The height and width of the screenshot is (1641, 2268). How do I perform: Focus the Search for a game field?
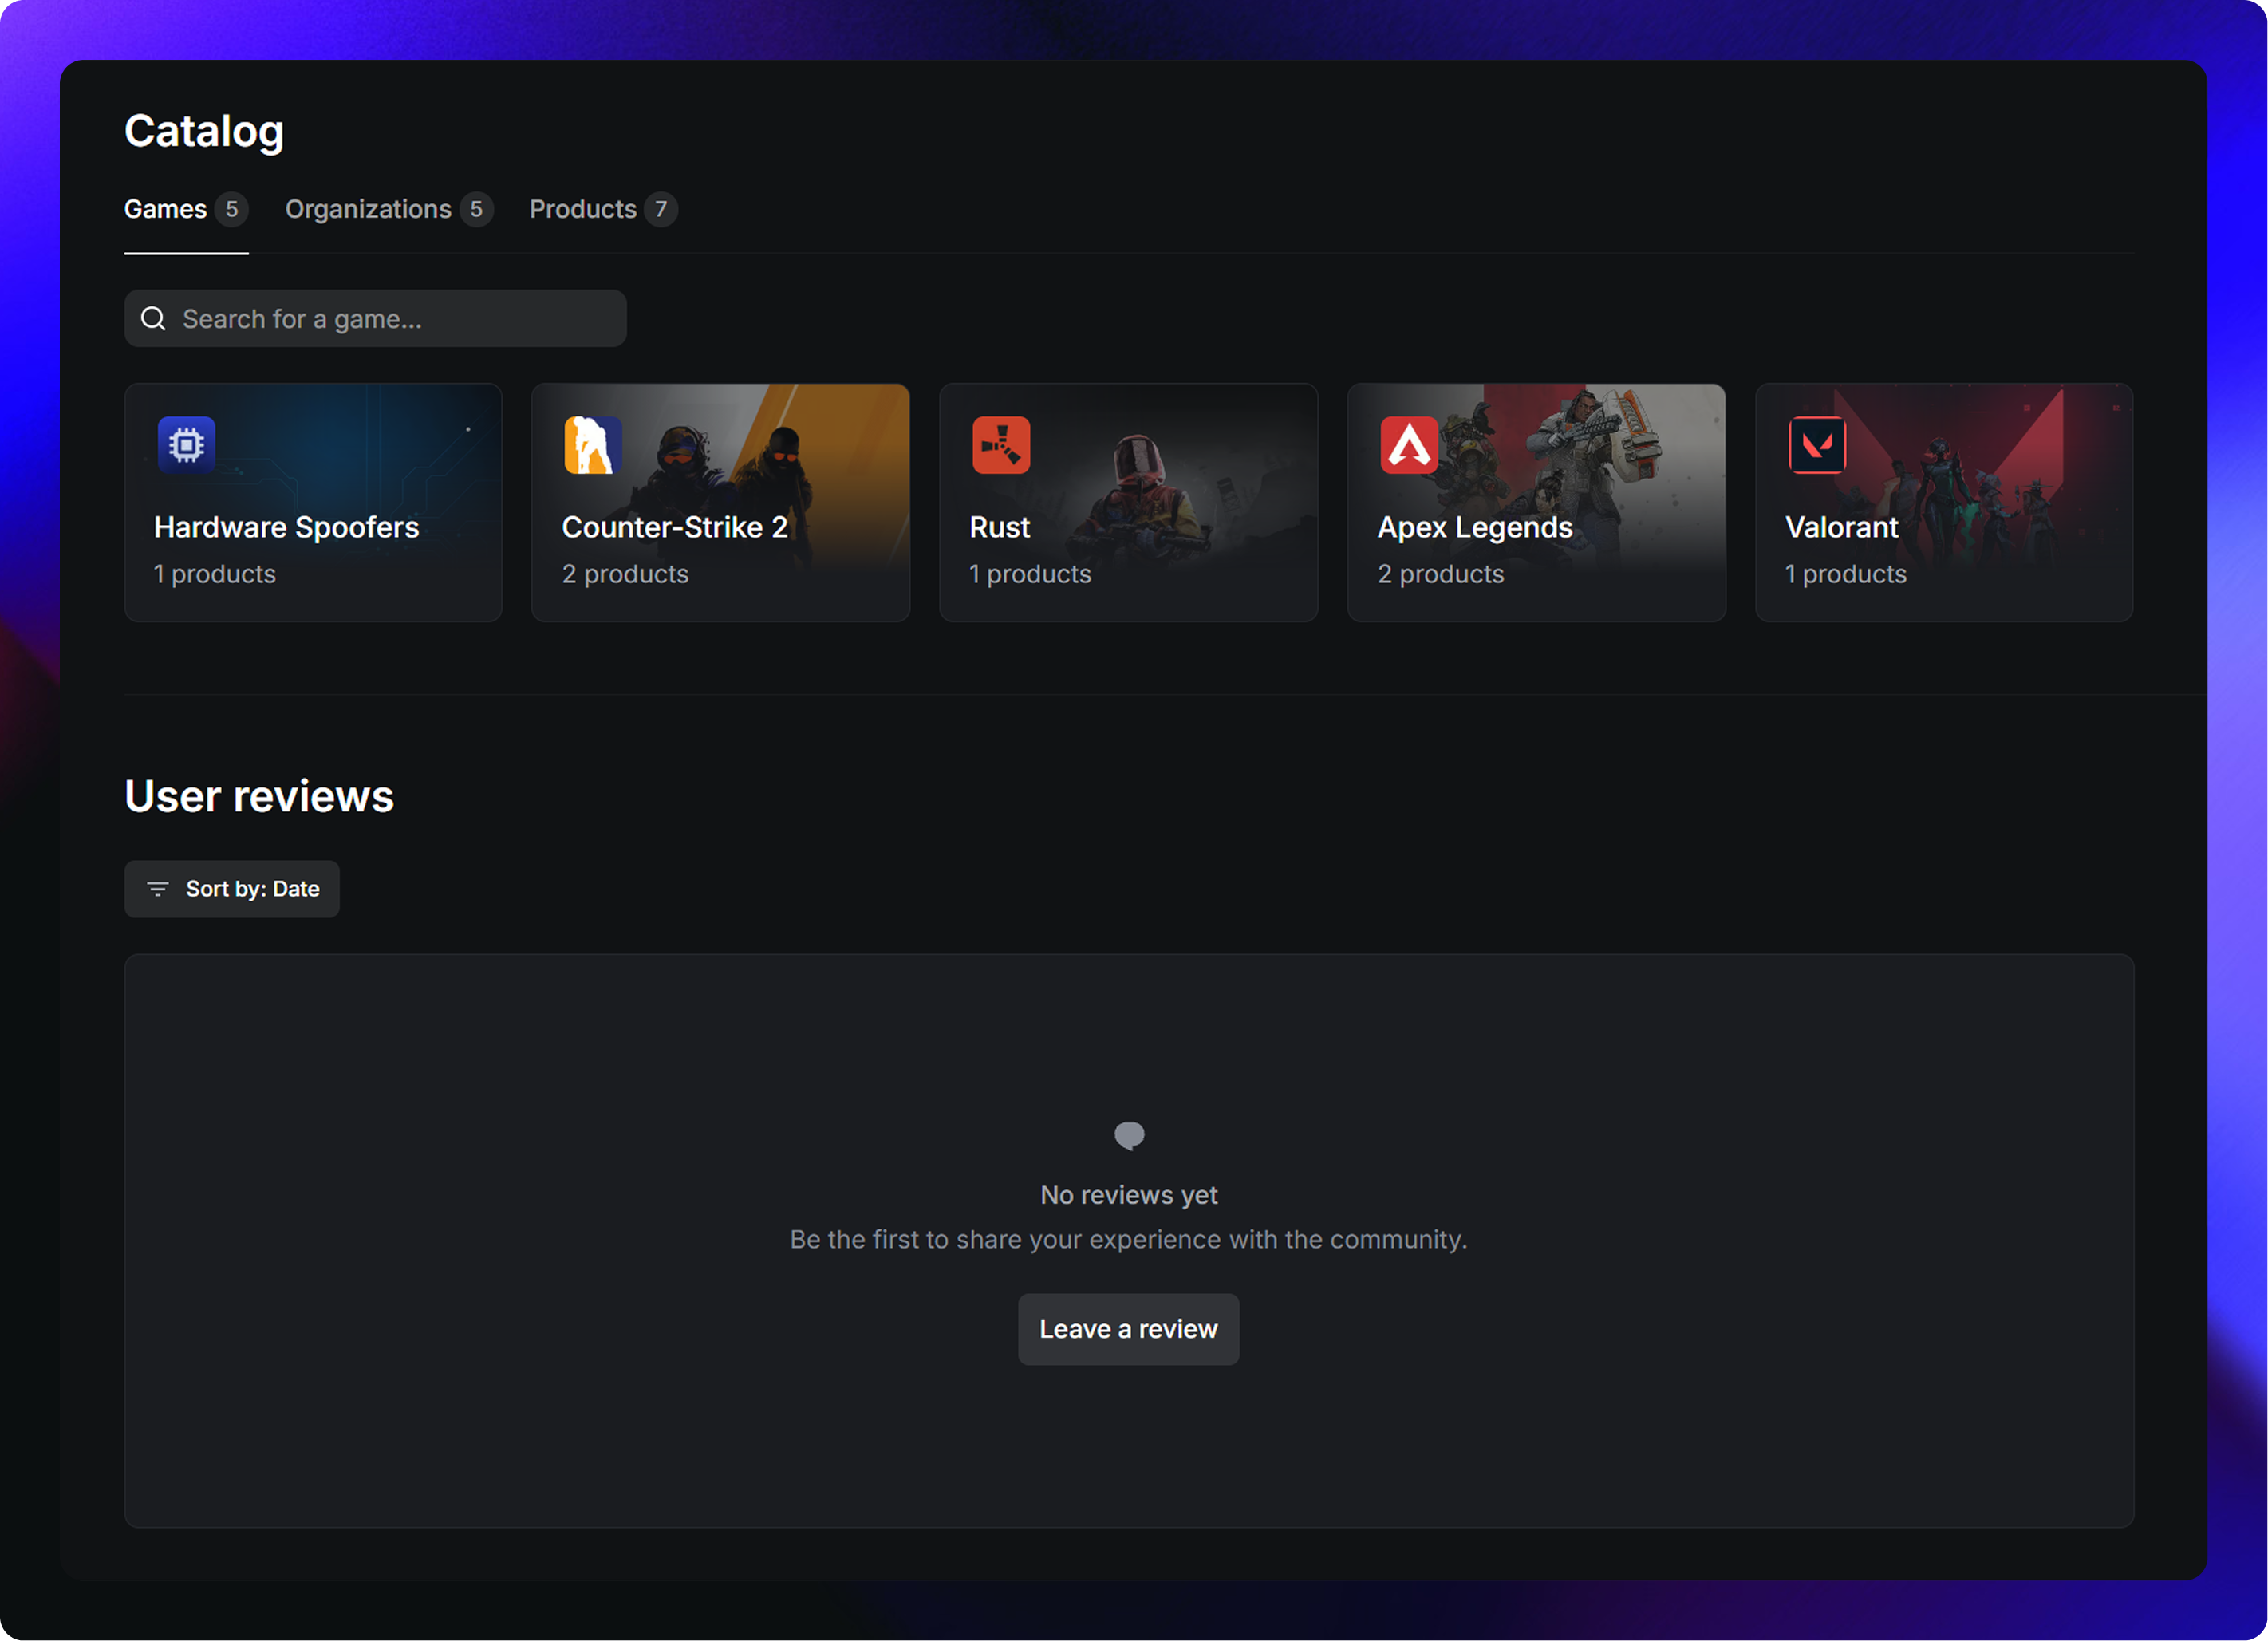375,319
